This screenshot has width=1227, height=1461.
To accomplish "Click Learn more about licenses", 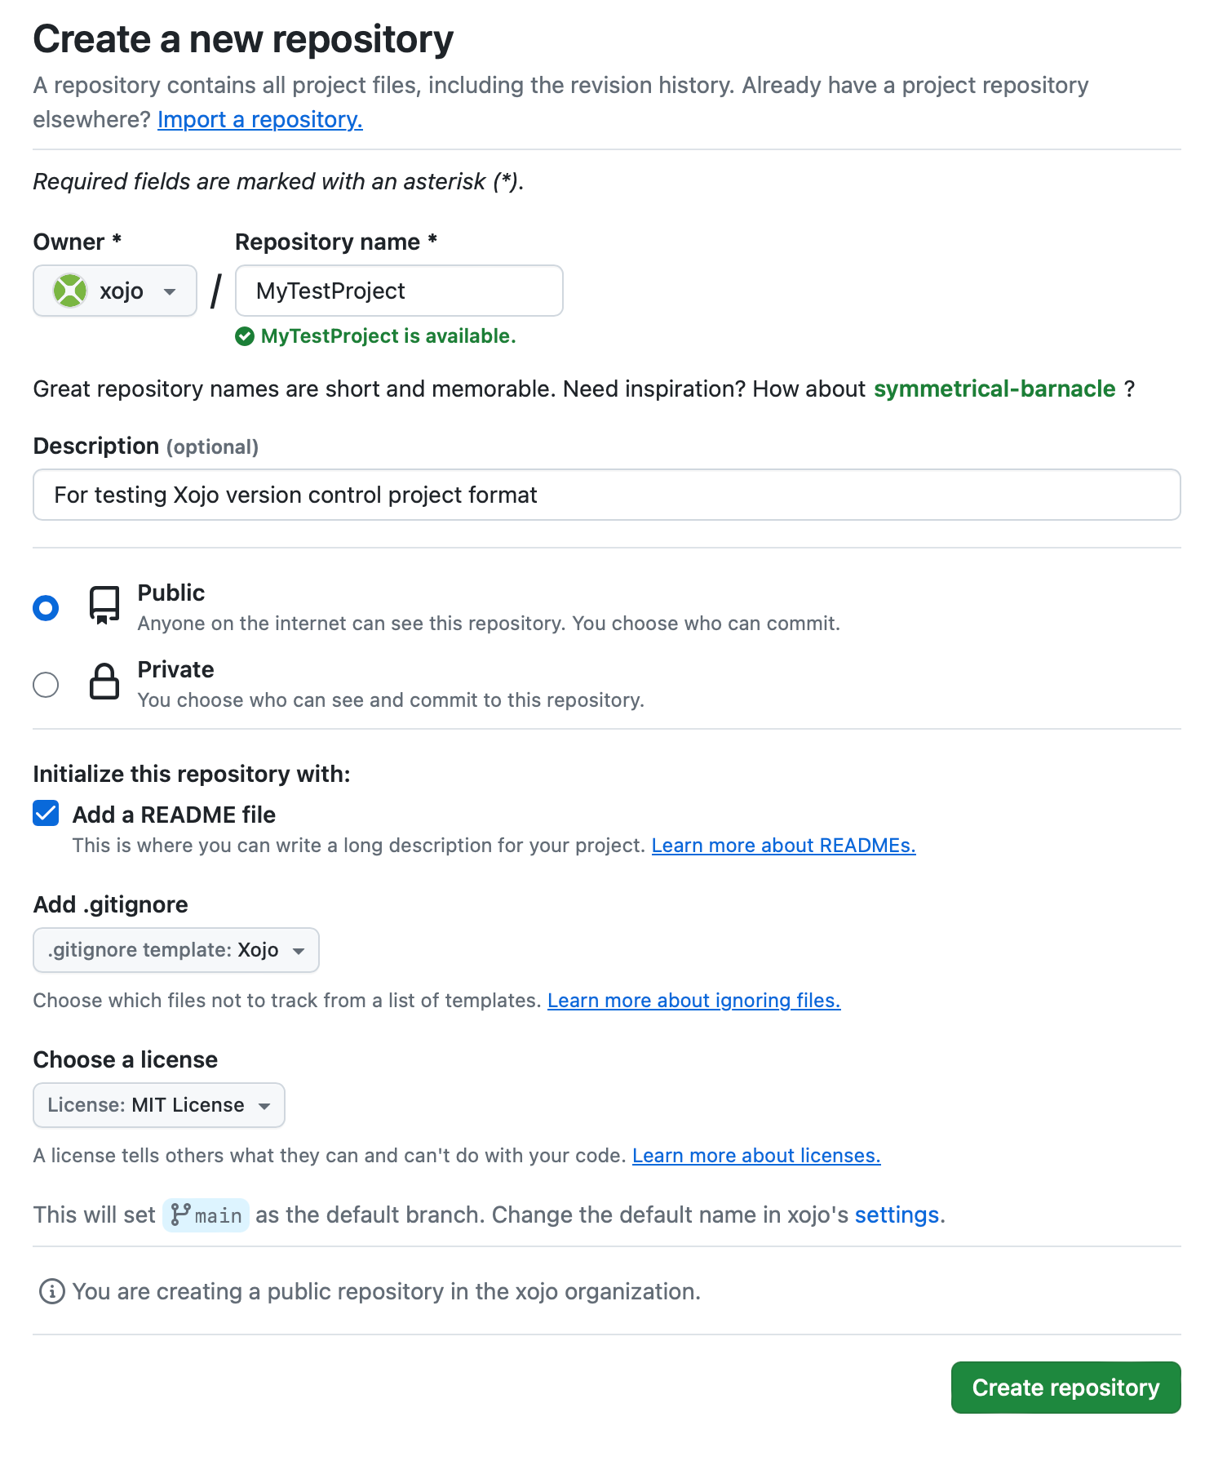I will pos(756,1155).
